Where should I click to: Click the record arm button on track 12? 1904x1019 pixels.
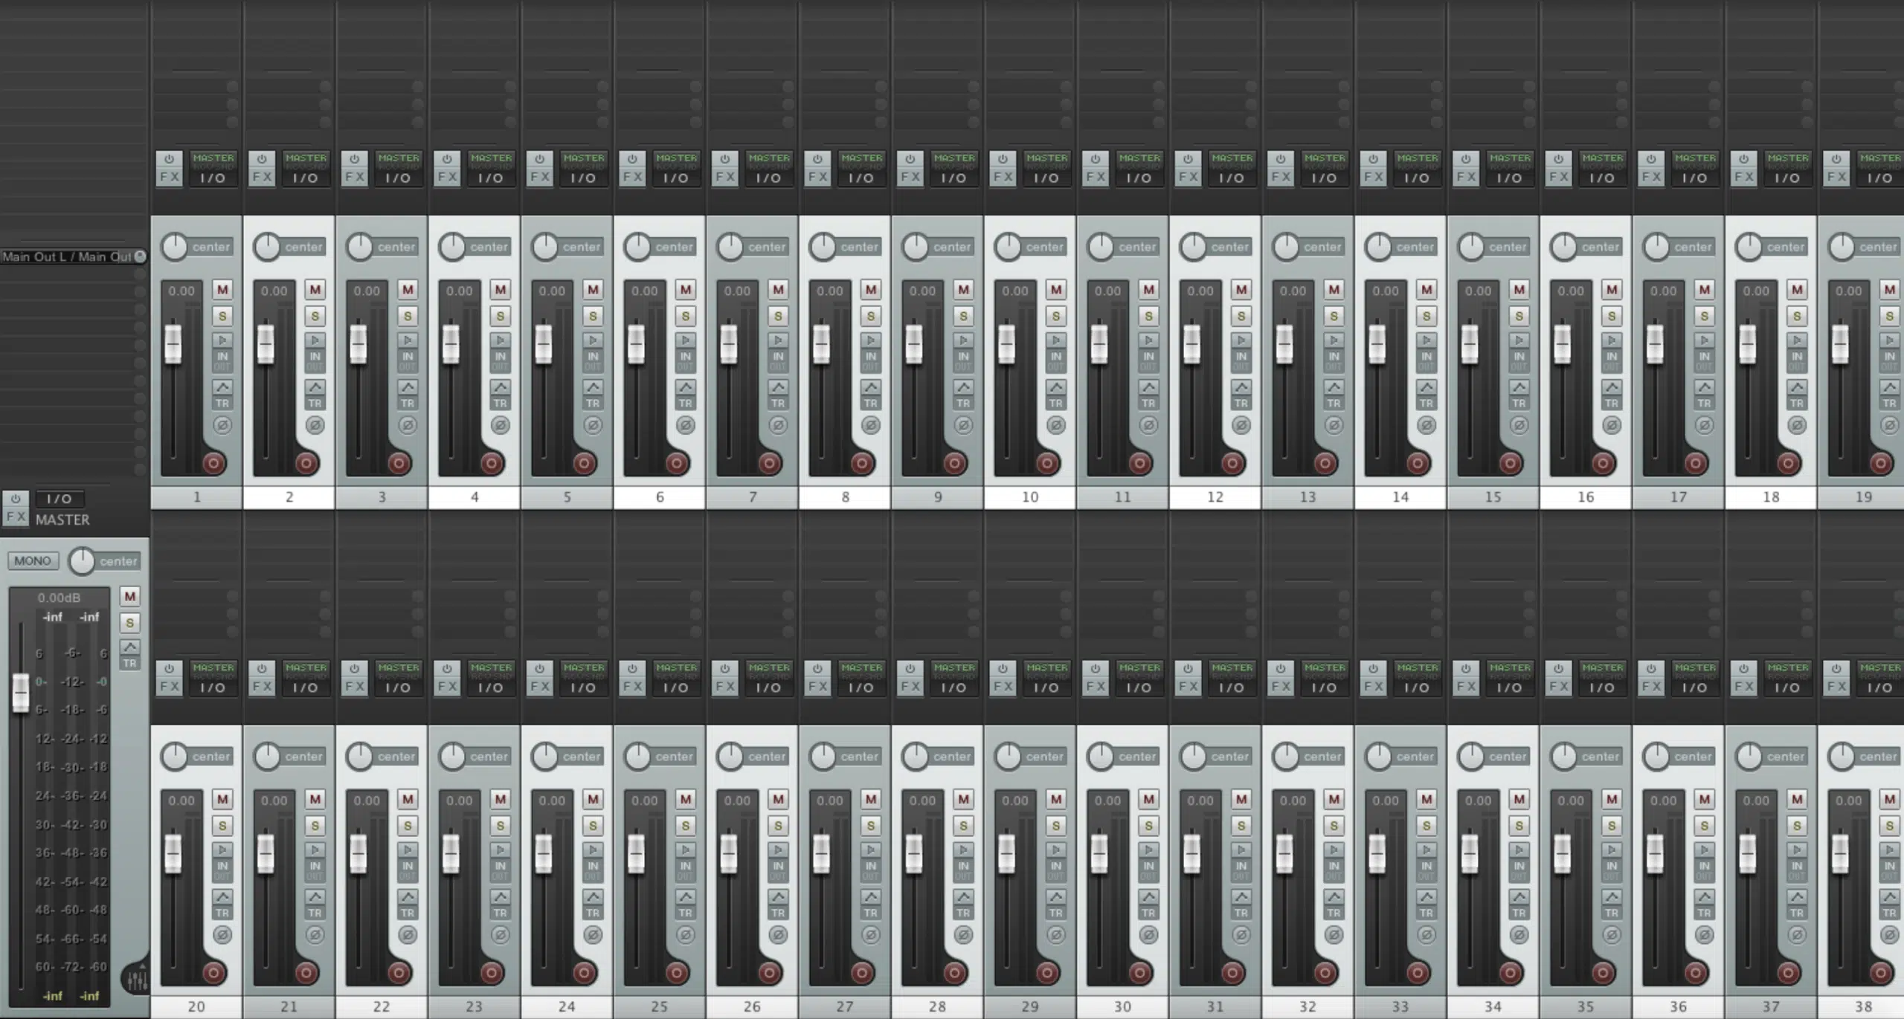coord(1232,463)
